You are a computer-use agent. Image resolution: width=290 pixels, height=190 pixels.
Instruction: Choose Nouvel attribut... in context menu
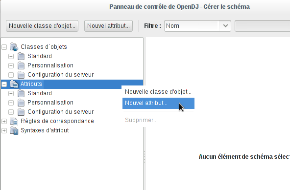point(158,103)
